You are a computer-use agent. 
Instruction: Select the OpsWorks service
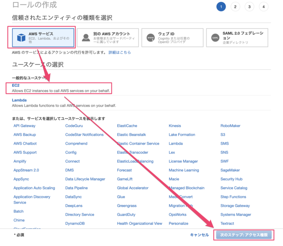[x=178, y=215]
